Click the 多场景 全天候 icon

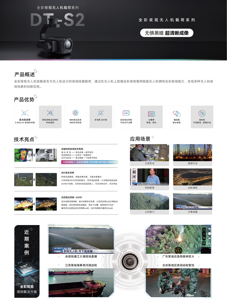point(101,113)
